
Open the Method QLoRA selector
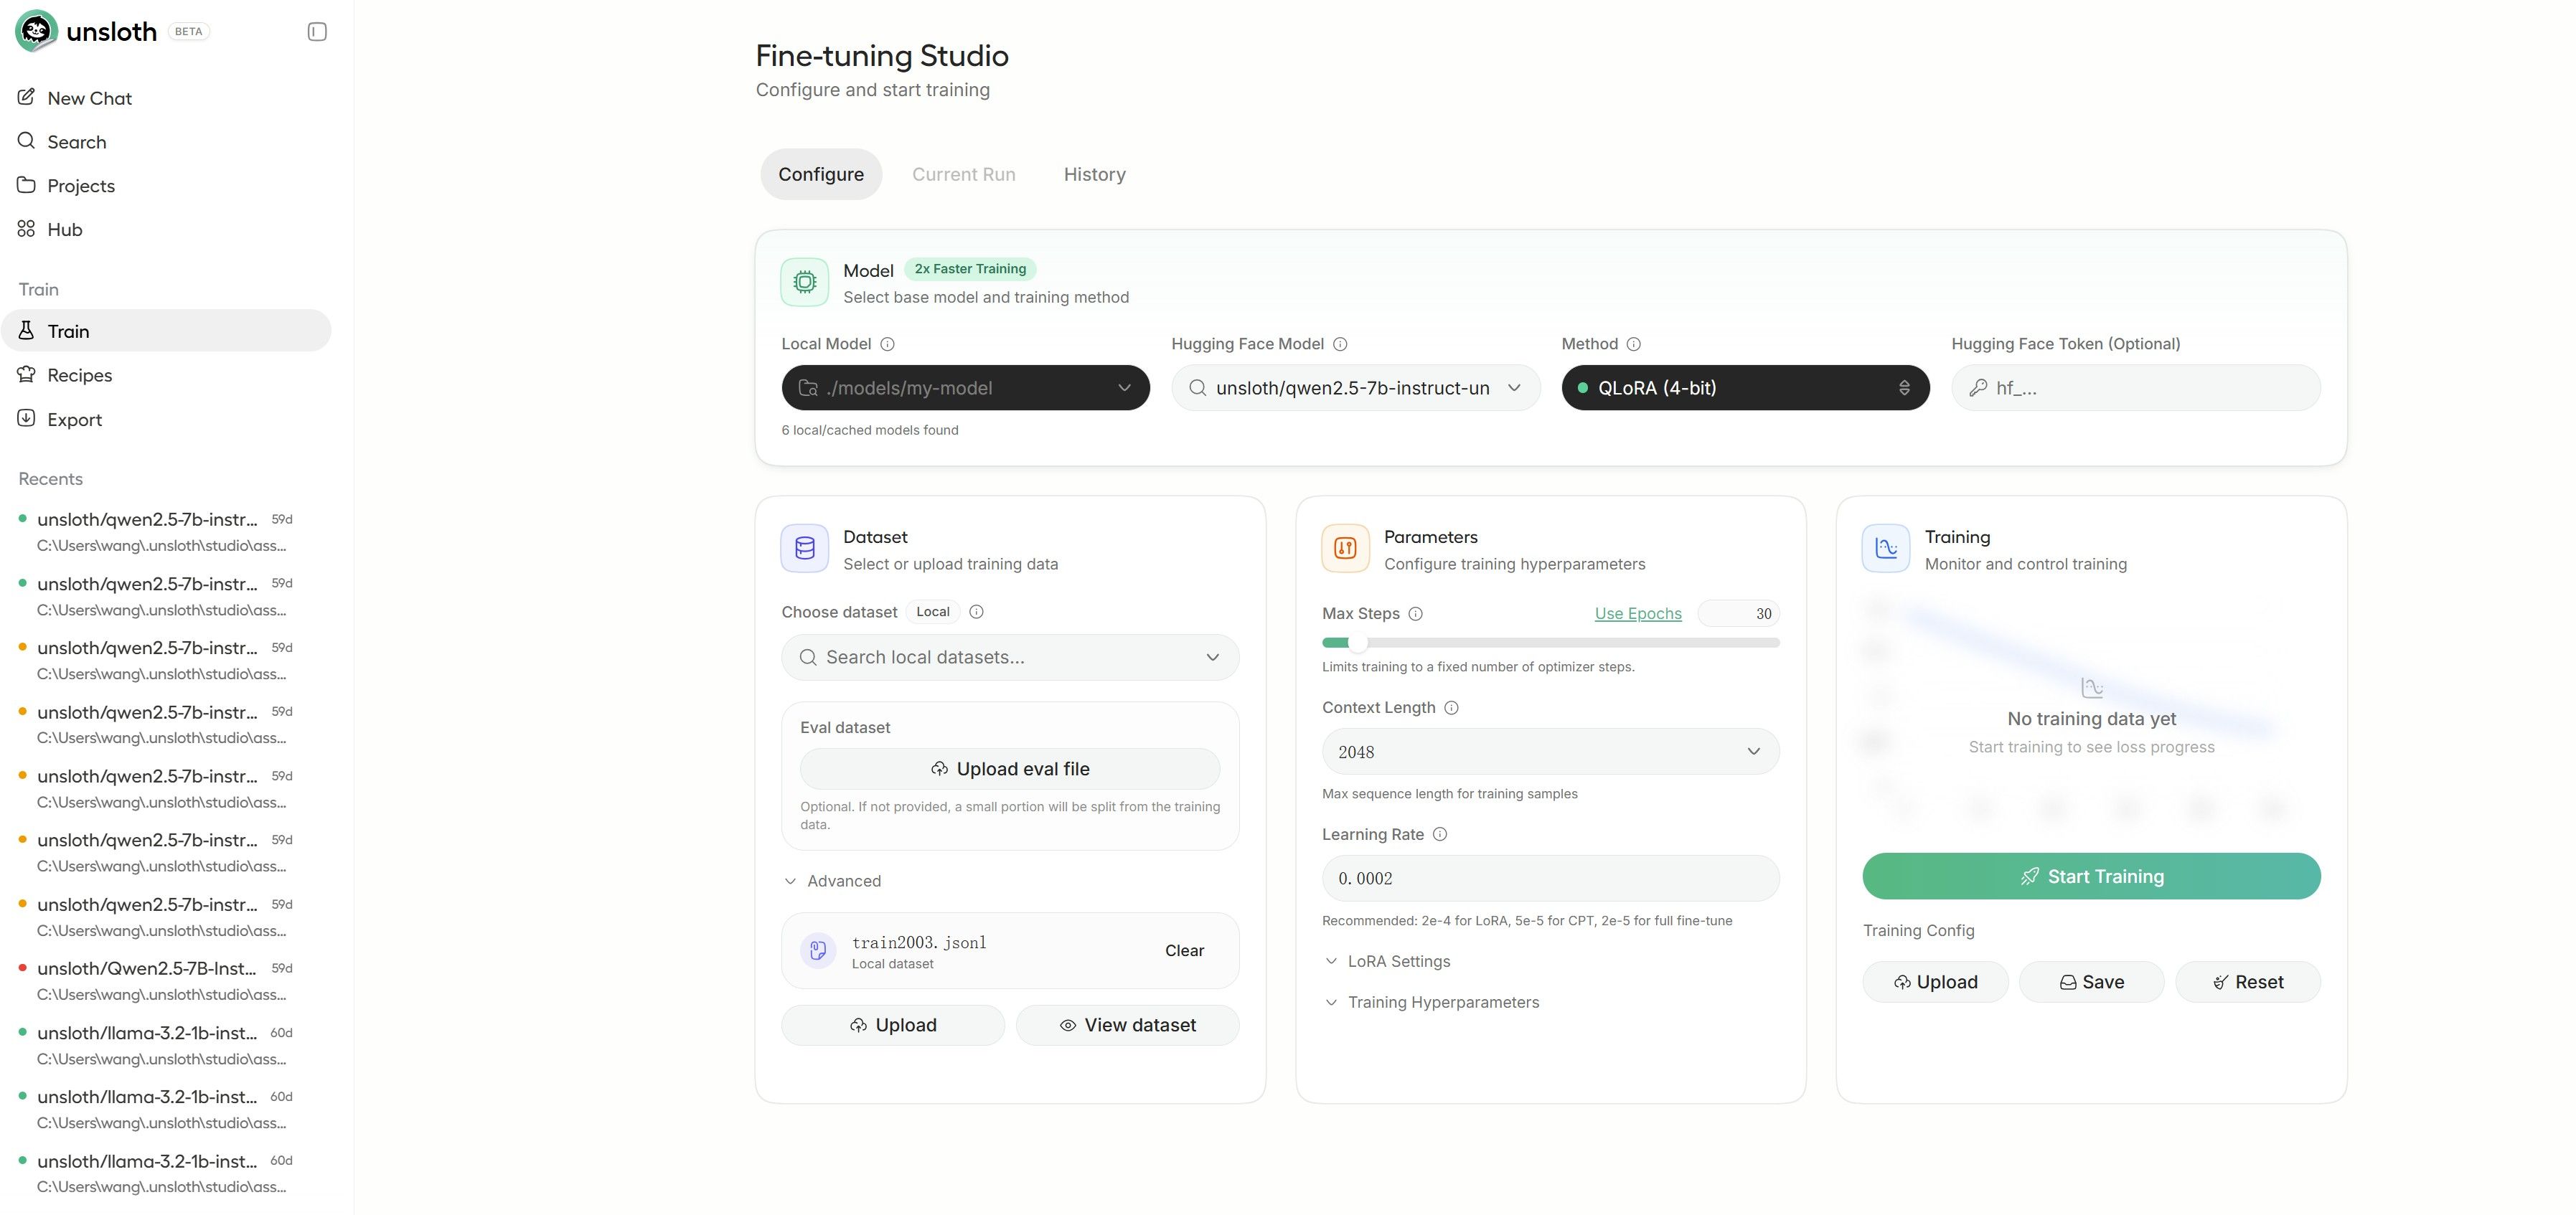coord(1745,388)
